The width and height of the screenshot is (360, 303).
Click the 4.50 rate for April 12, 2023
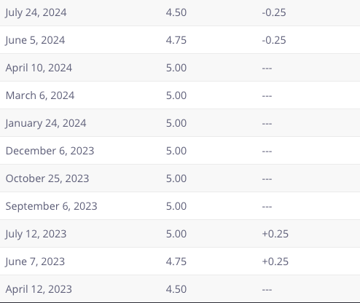tap(176, 289)
